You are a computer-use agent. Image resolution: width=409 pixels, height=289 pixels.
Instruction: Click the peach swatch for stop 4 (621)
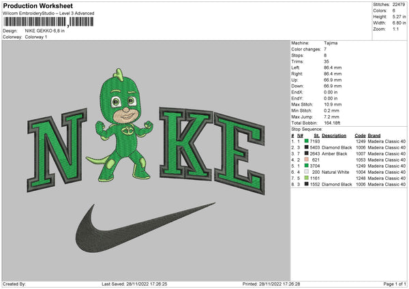click(307, 159)
